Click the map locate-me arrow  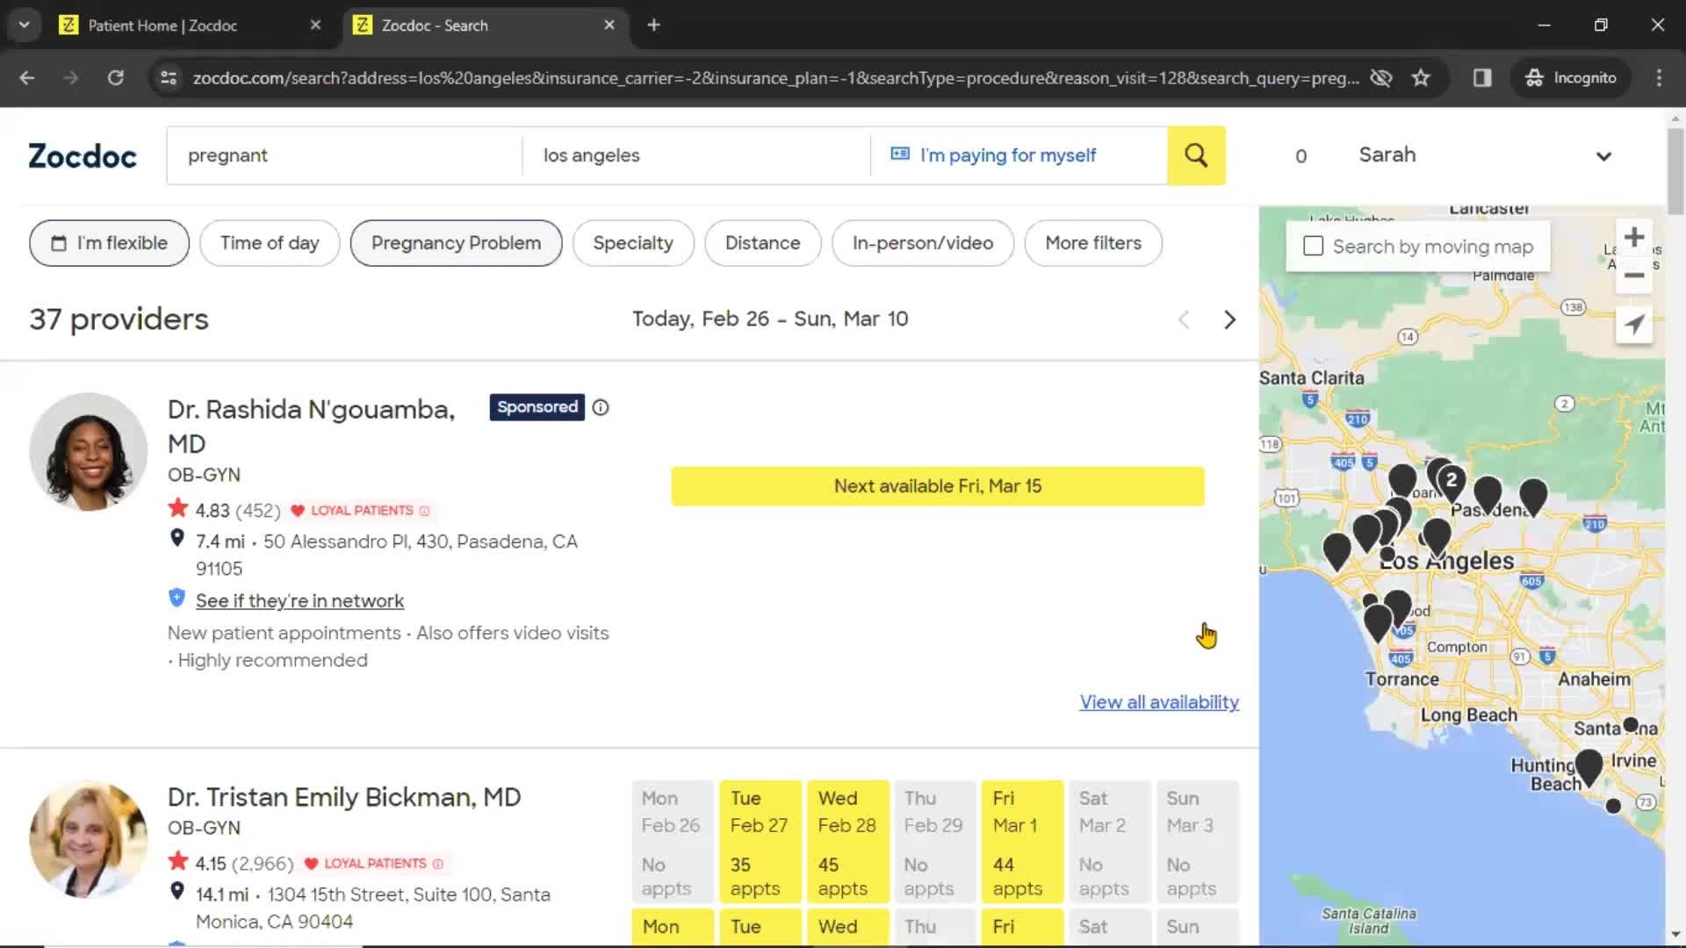point(1634,324)
